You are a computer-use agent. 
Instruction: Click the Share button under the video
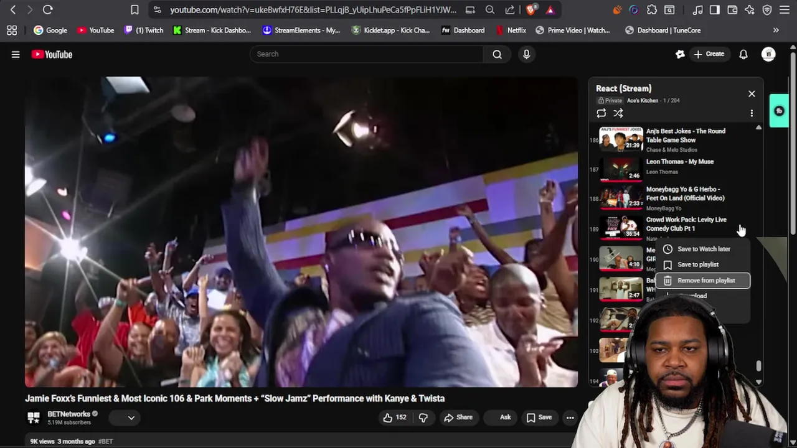point(458,418)
